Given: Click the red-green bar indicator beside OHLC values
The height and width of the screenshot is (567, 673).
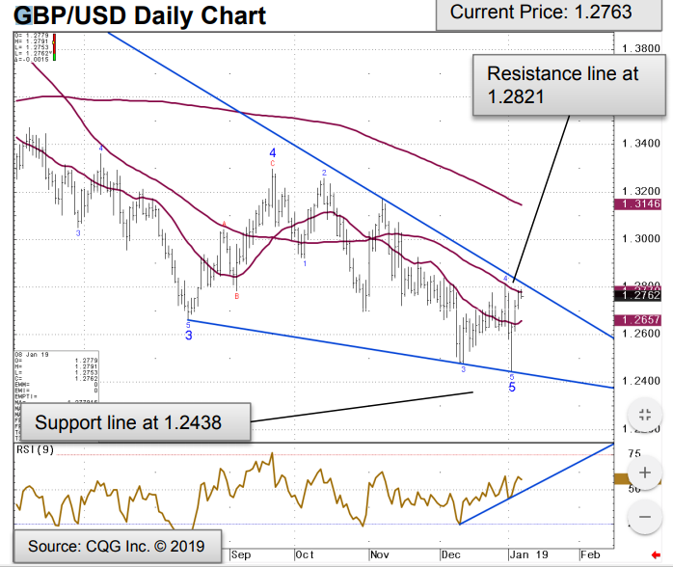Looking at the screenshot, I should [x=56, y=46].
